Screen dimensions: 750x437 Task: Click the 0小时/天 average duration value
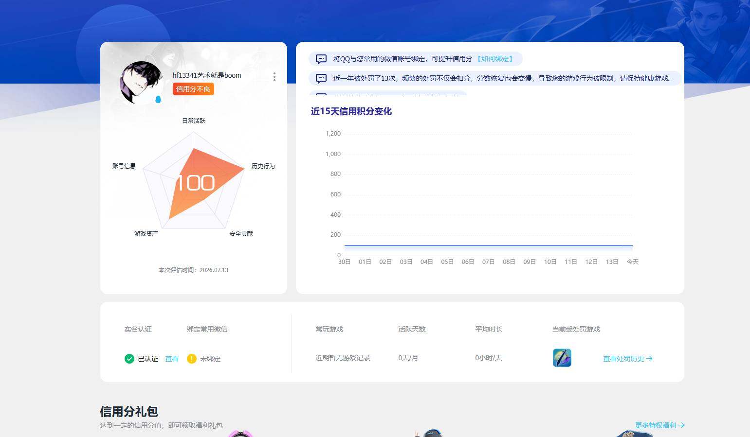(x=489, y=358)
